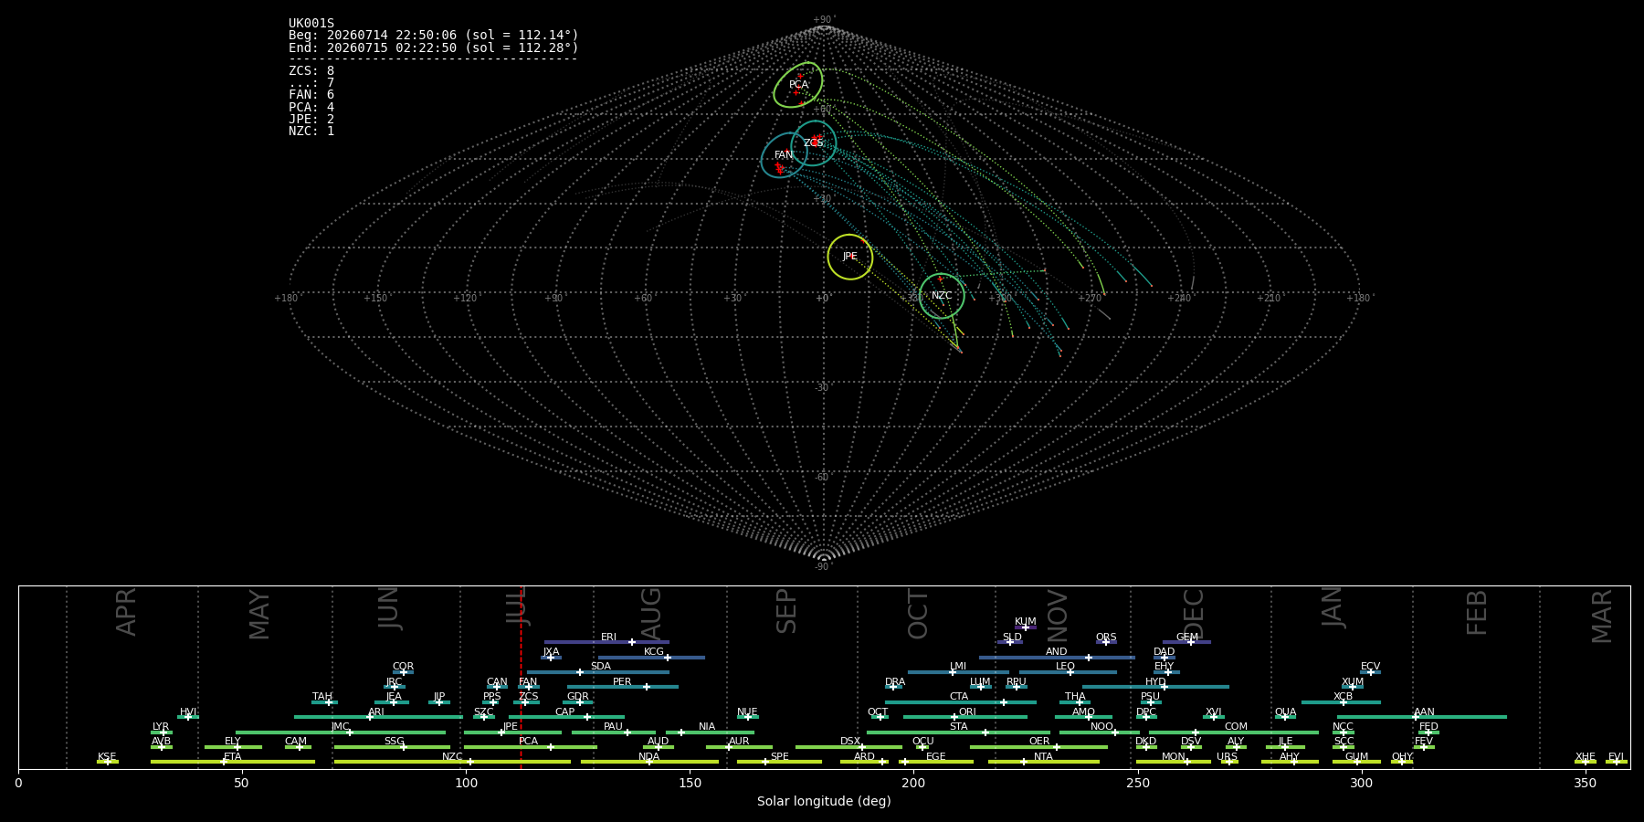This screenshot has width=1644, height=822.
Task: Select the PER shower bar in timeline
Action: (623, 687)
